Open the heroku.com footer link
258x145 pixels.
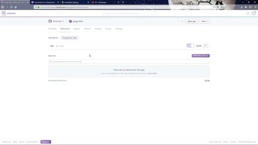(x=6, y=142)
